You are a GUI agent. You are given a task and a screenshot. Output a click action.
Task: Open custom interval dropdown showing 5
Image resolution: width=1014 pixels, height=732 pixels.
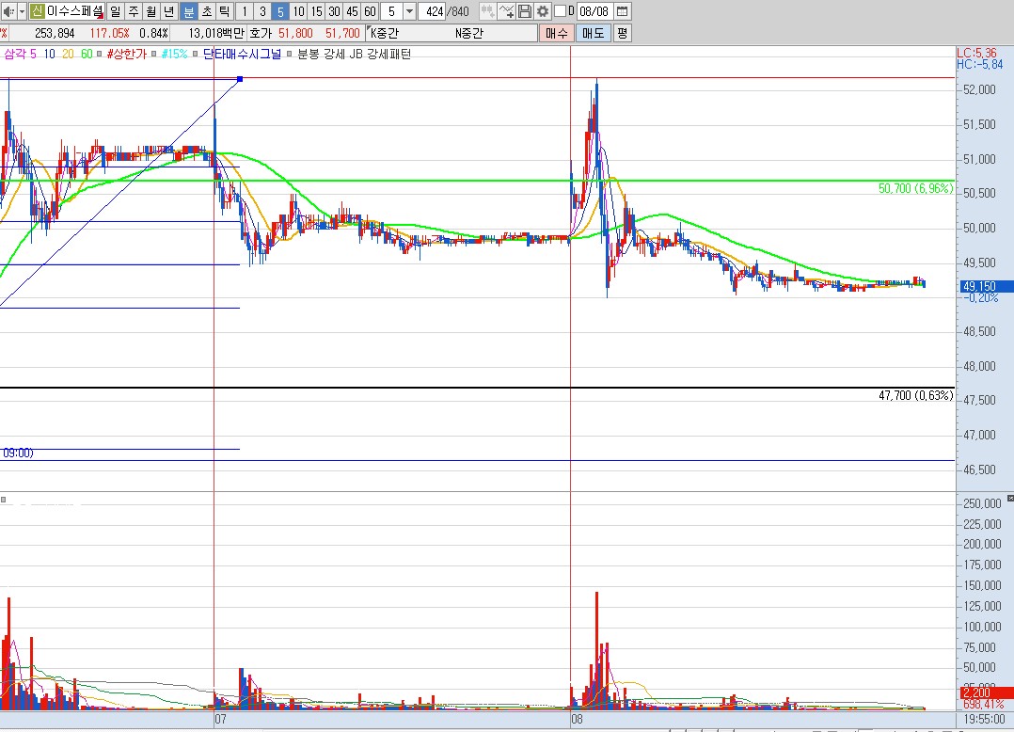coord(409,11)
